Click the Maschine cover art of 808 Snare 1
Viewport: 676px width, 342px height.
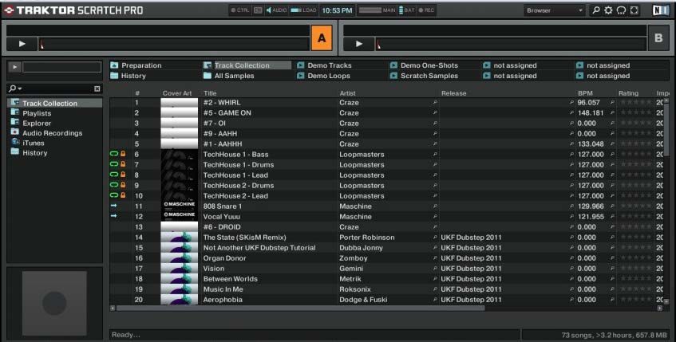(x=180, y=206)
